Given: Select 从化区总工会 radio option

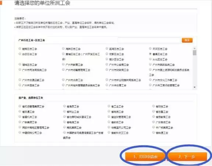Looking at the screenshot, I should click(x=150, y=59).
